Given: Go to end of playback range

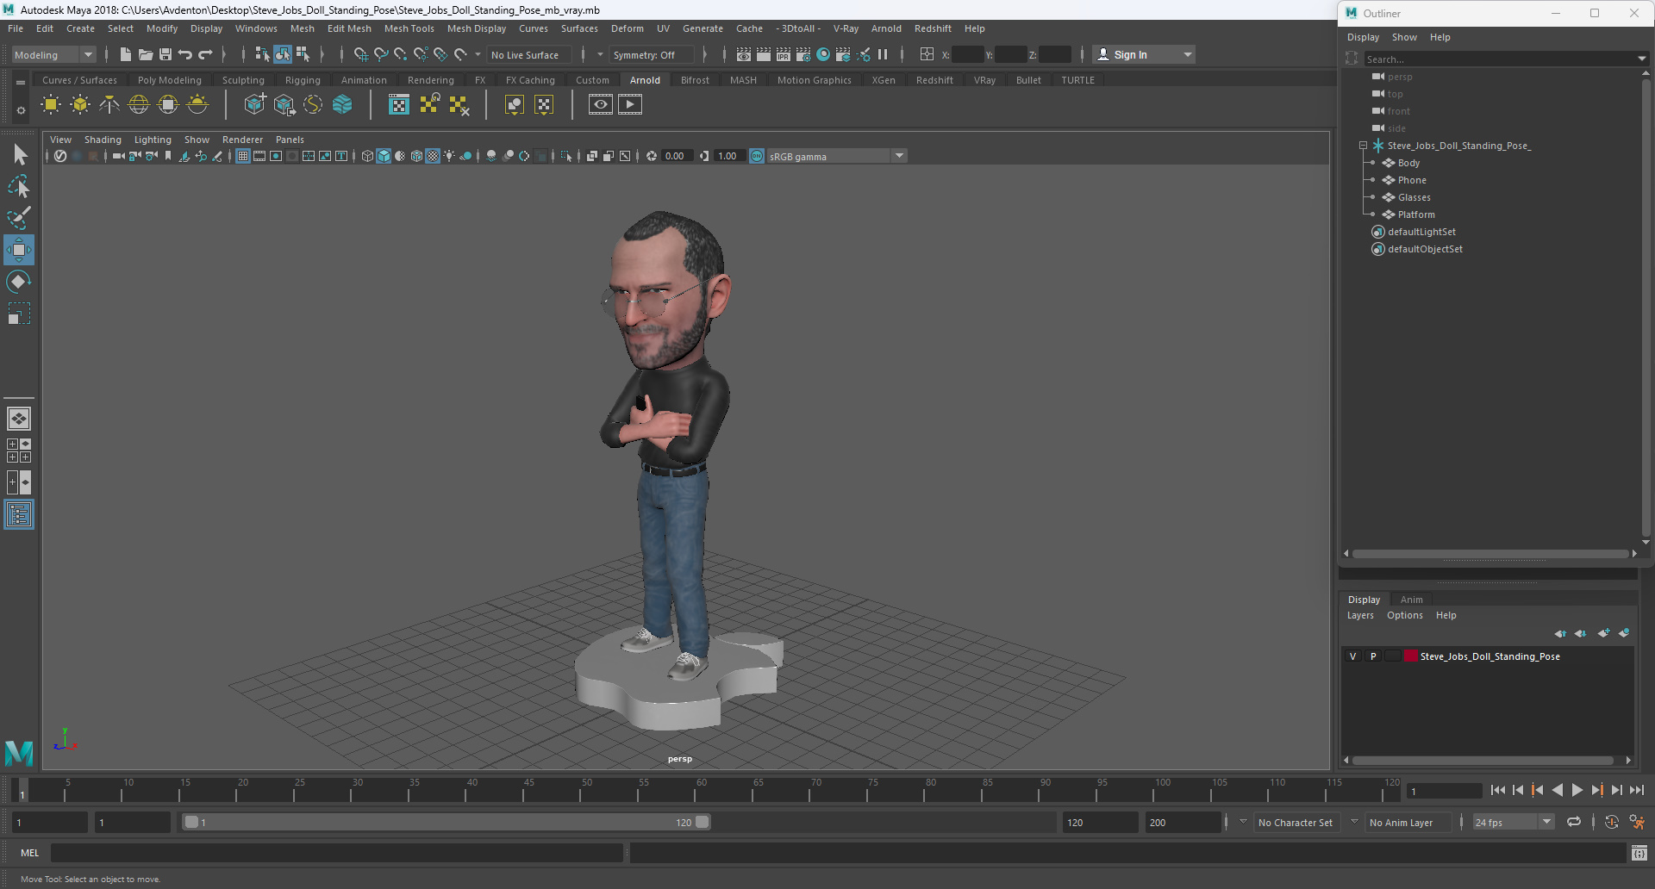Looking at the screenshot, I should point(1637,790).
